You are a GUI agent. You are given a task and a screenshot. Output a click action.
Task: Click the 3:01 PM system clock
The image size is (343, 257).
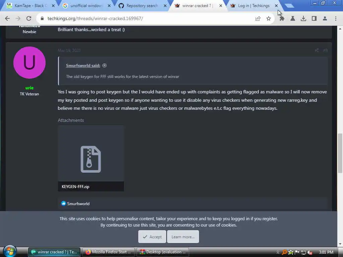[326, 252]
